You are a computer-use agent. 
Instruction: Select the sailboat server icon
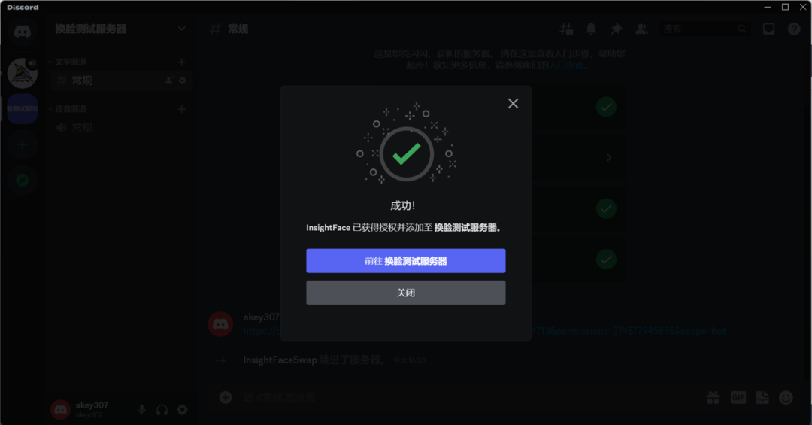(23, 73)
